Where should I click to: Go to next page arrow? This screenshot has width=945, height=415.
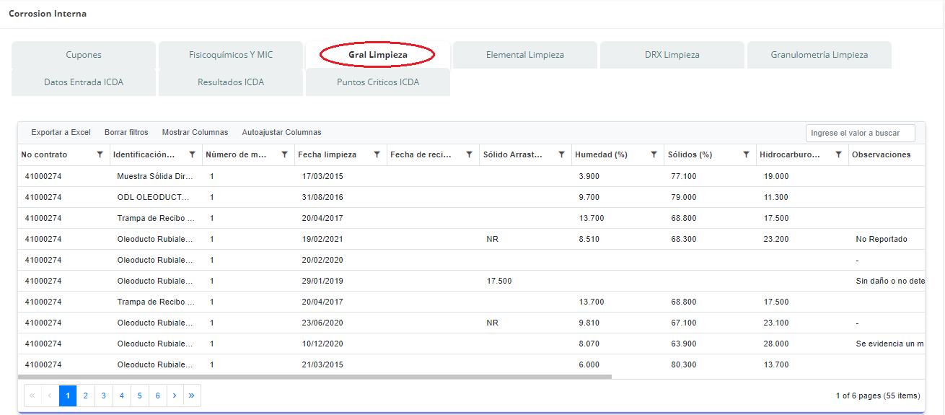pos(175,396)
